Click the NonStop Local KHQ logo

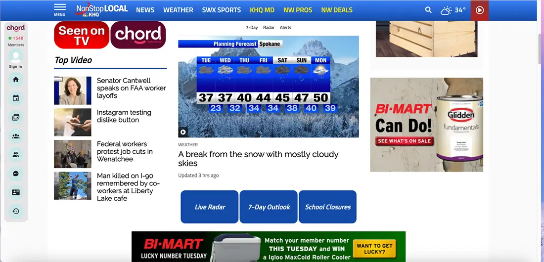coord(101,10)
